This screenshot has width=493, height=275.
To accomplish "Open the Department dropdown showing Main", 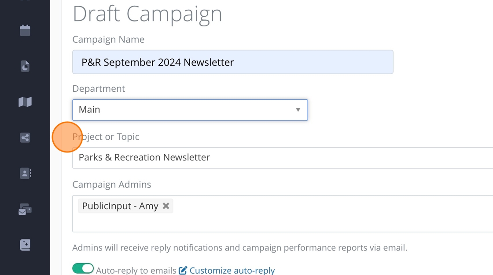I will click(x=185, y=110).
